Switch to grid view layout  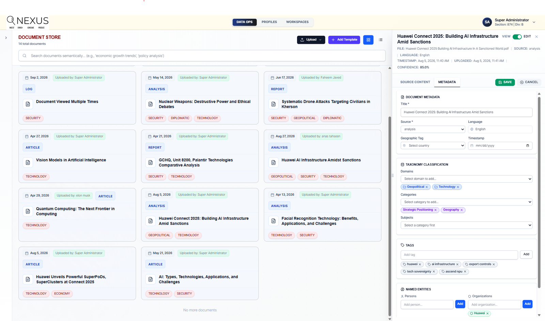(368, 40)
